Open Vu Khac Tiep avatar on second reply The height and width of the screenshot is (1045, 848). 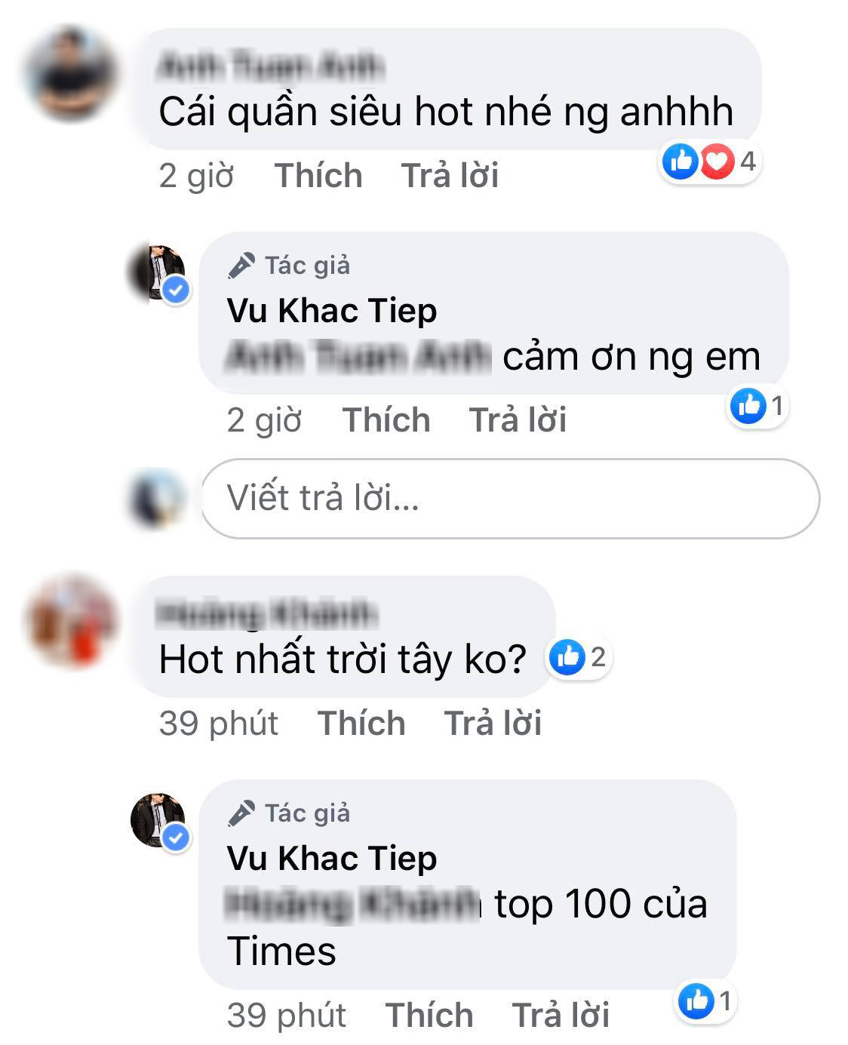tap(159, 821)
